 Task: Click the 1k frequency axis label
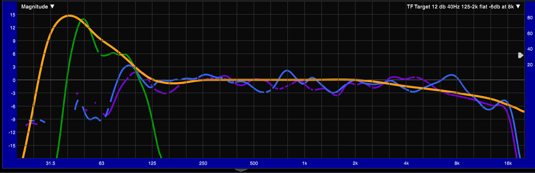click(305, 163)
